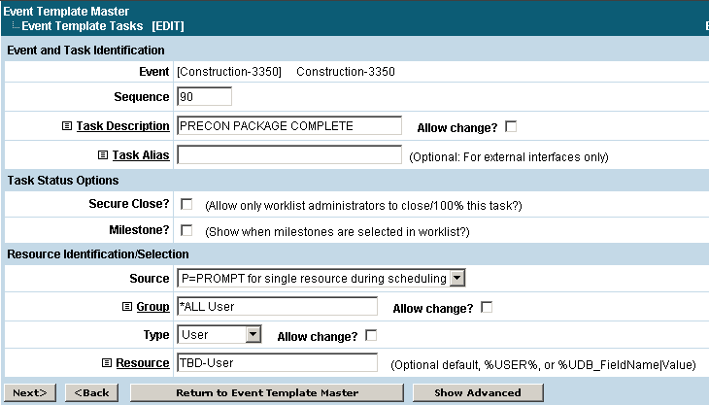Viewport: 709px width, 405px height.
Task: Check the Milestone checkbox
Action: [x=186, y=230]
